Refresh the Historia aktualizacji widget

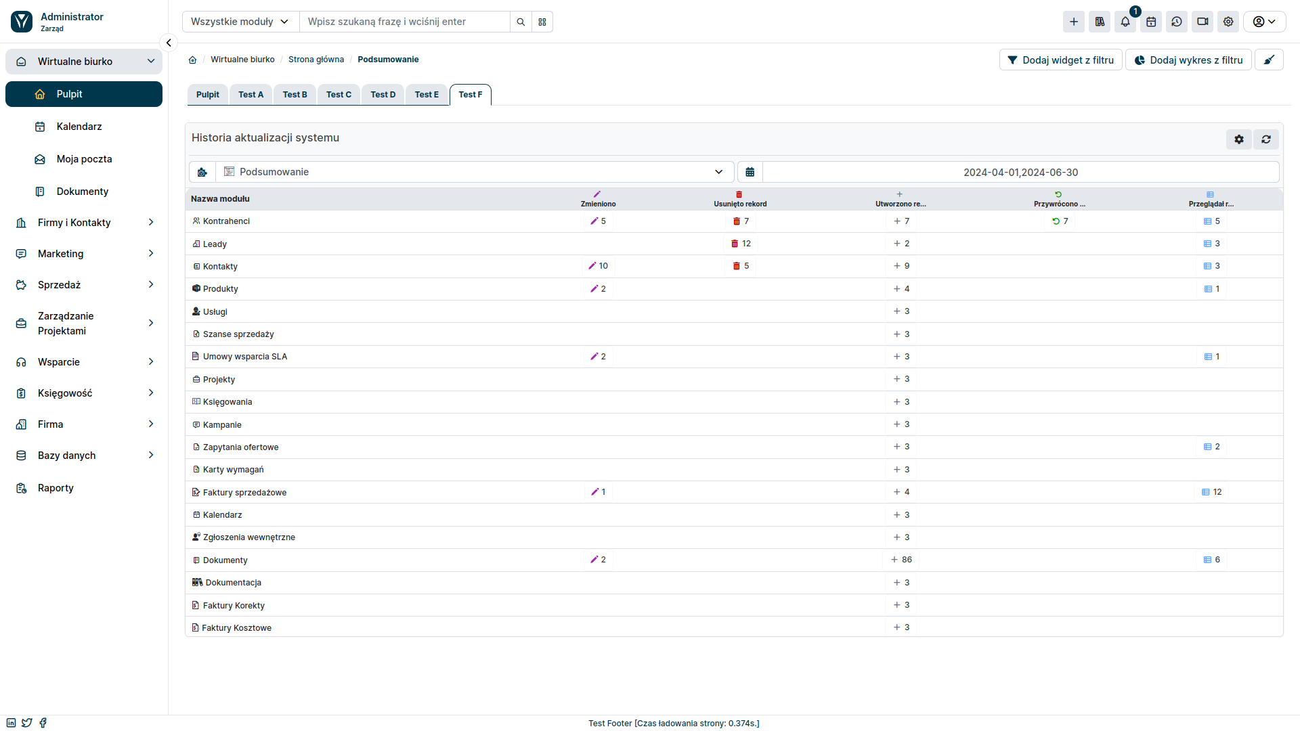[1266, 139]
